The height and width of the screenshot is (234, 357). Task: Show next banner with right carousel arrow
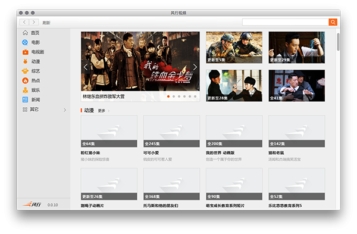click(195, 67)
